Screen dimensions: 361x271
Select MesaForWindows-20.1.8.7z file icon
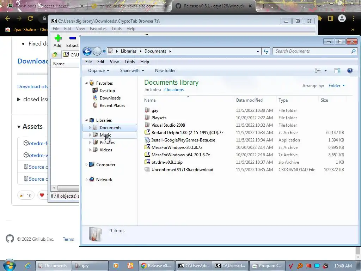pyautogui.click(x=147, y=147)
